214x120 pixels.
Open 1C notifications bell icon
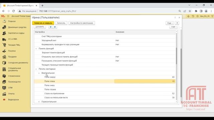tap(188, 16)
